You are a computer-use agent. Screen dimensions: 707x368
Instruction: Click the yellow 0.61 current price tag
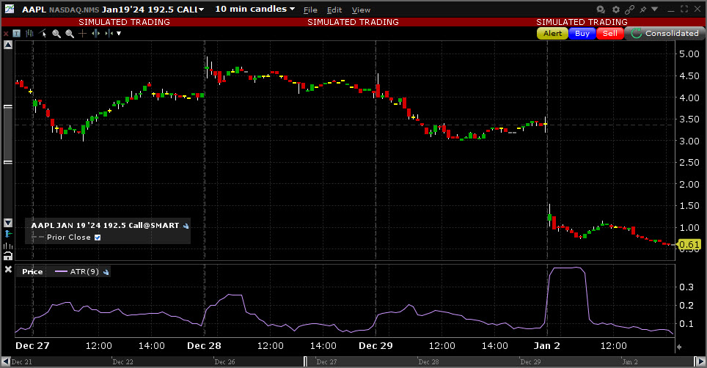[x=689, y=245]
